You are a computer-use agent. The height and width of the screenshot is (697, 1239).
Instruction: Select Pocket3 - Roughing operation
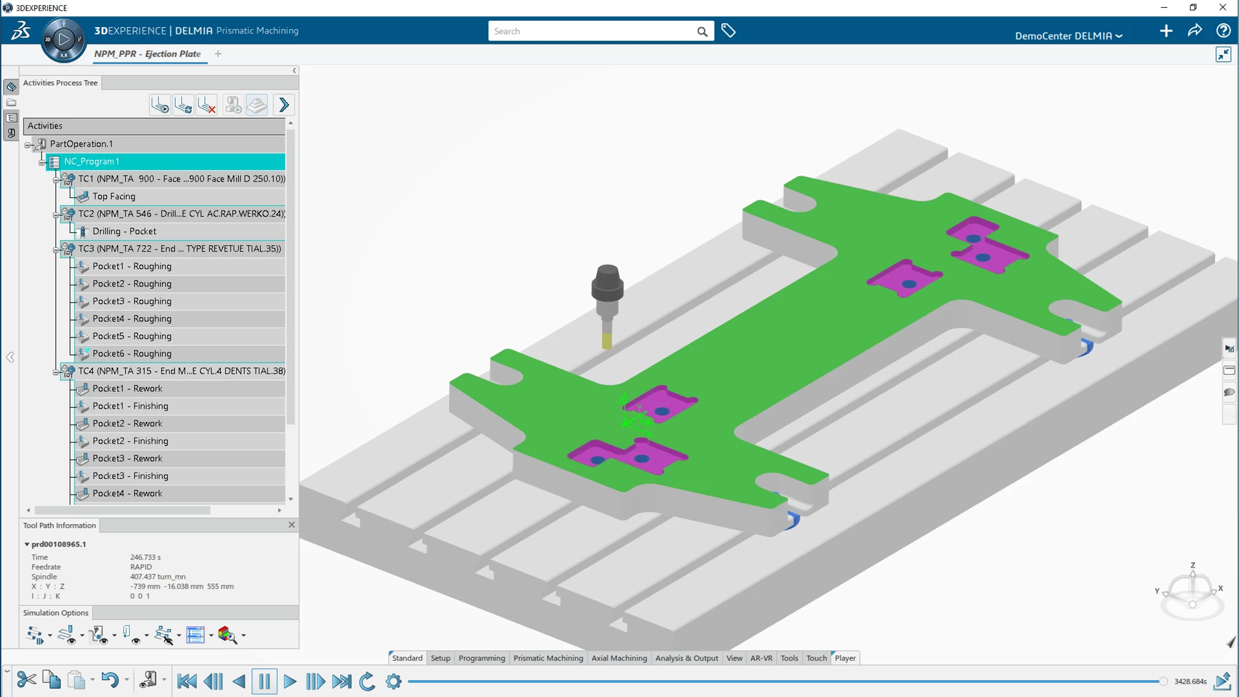coord(132,301)
